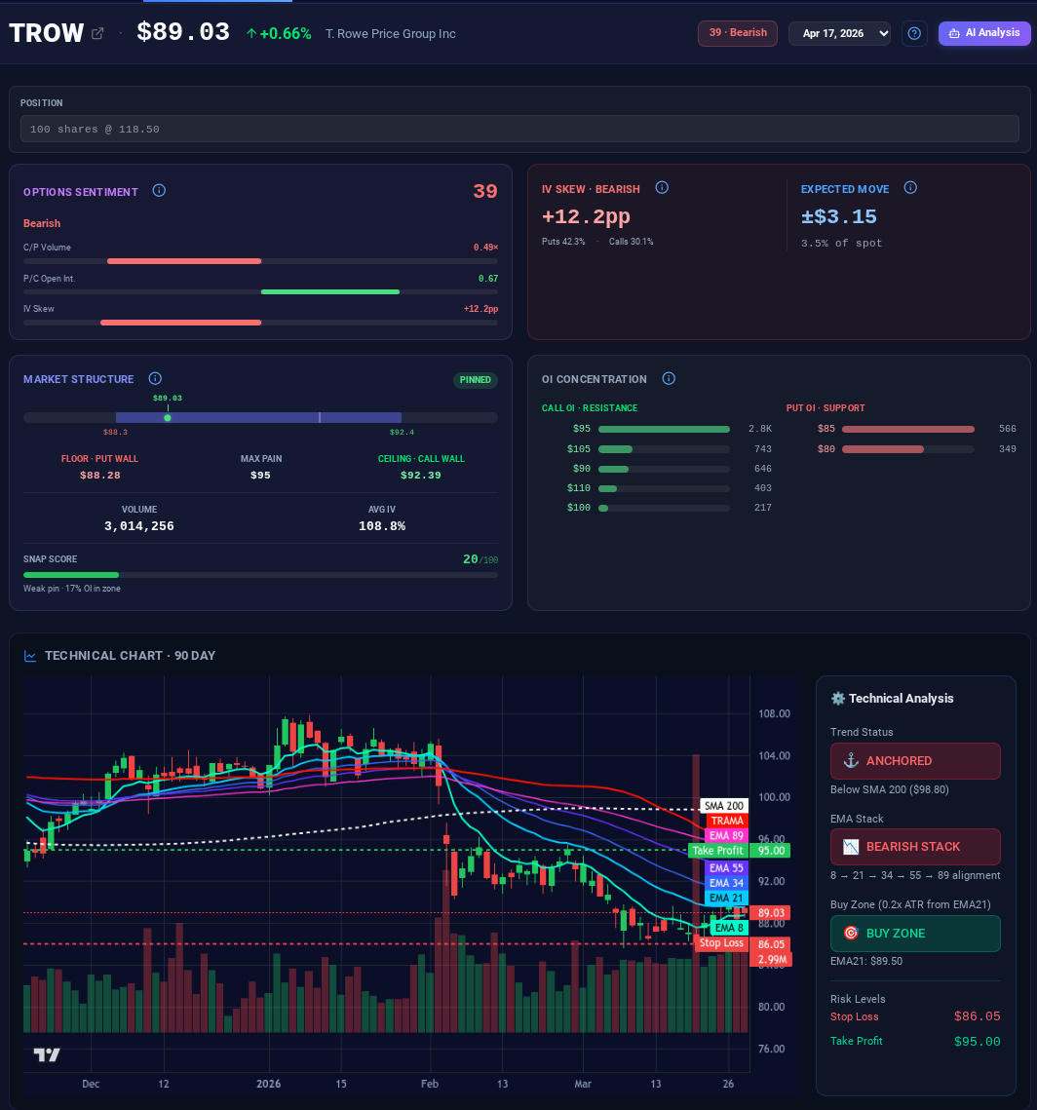Click the BEARISH STACK button

click(x=915, y=847)
